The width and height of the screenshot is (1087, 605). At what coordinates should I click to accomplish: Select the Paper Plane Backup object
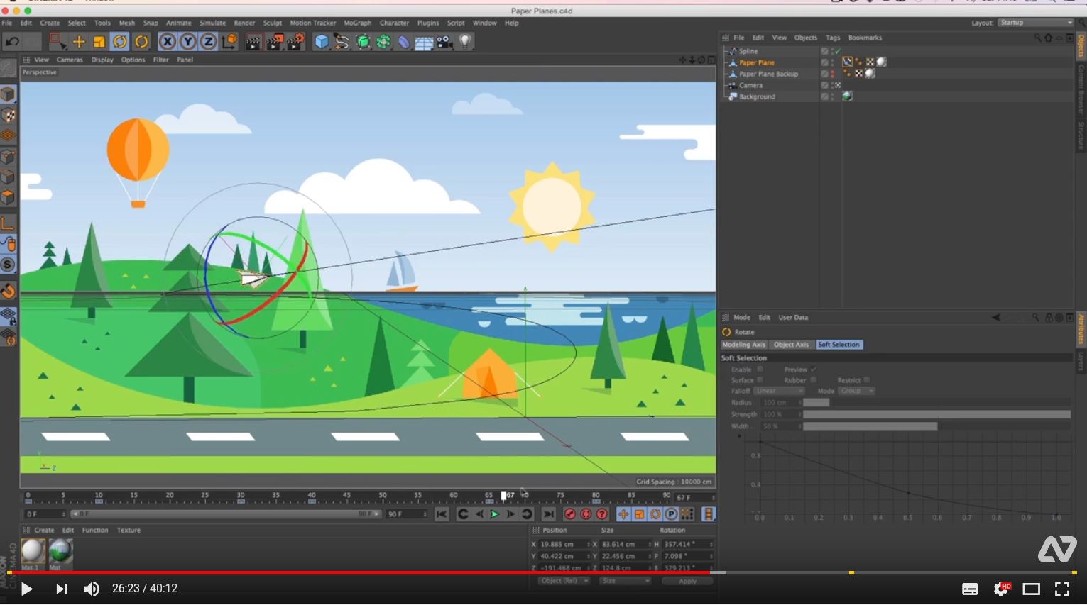pyautogui.click(x=768, y=74)
